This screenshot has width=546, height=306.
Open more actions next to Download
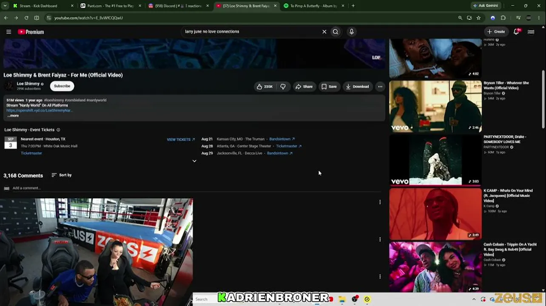[x=380, y=87]
